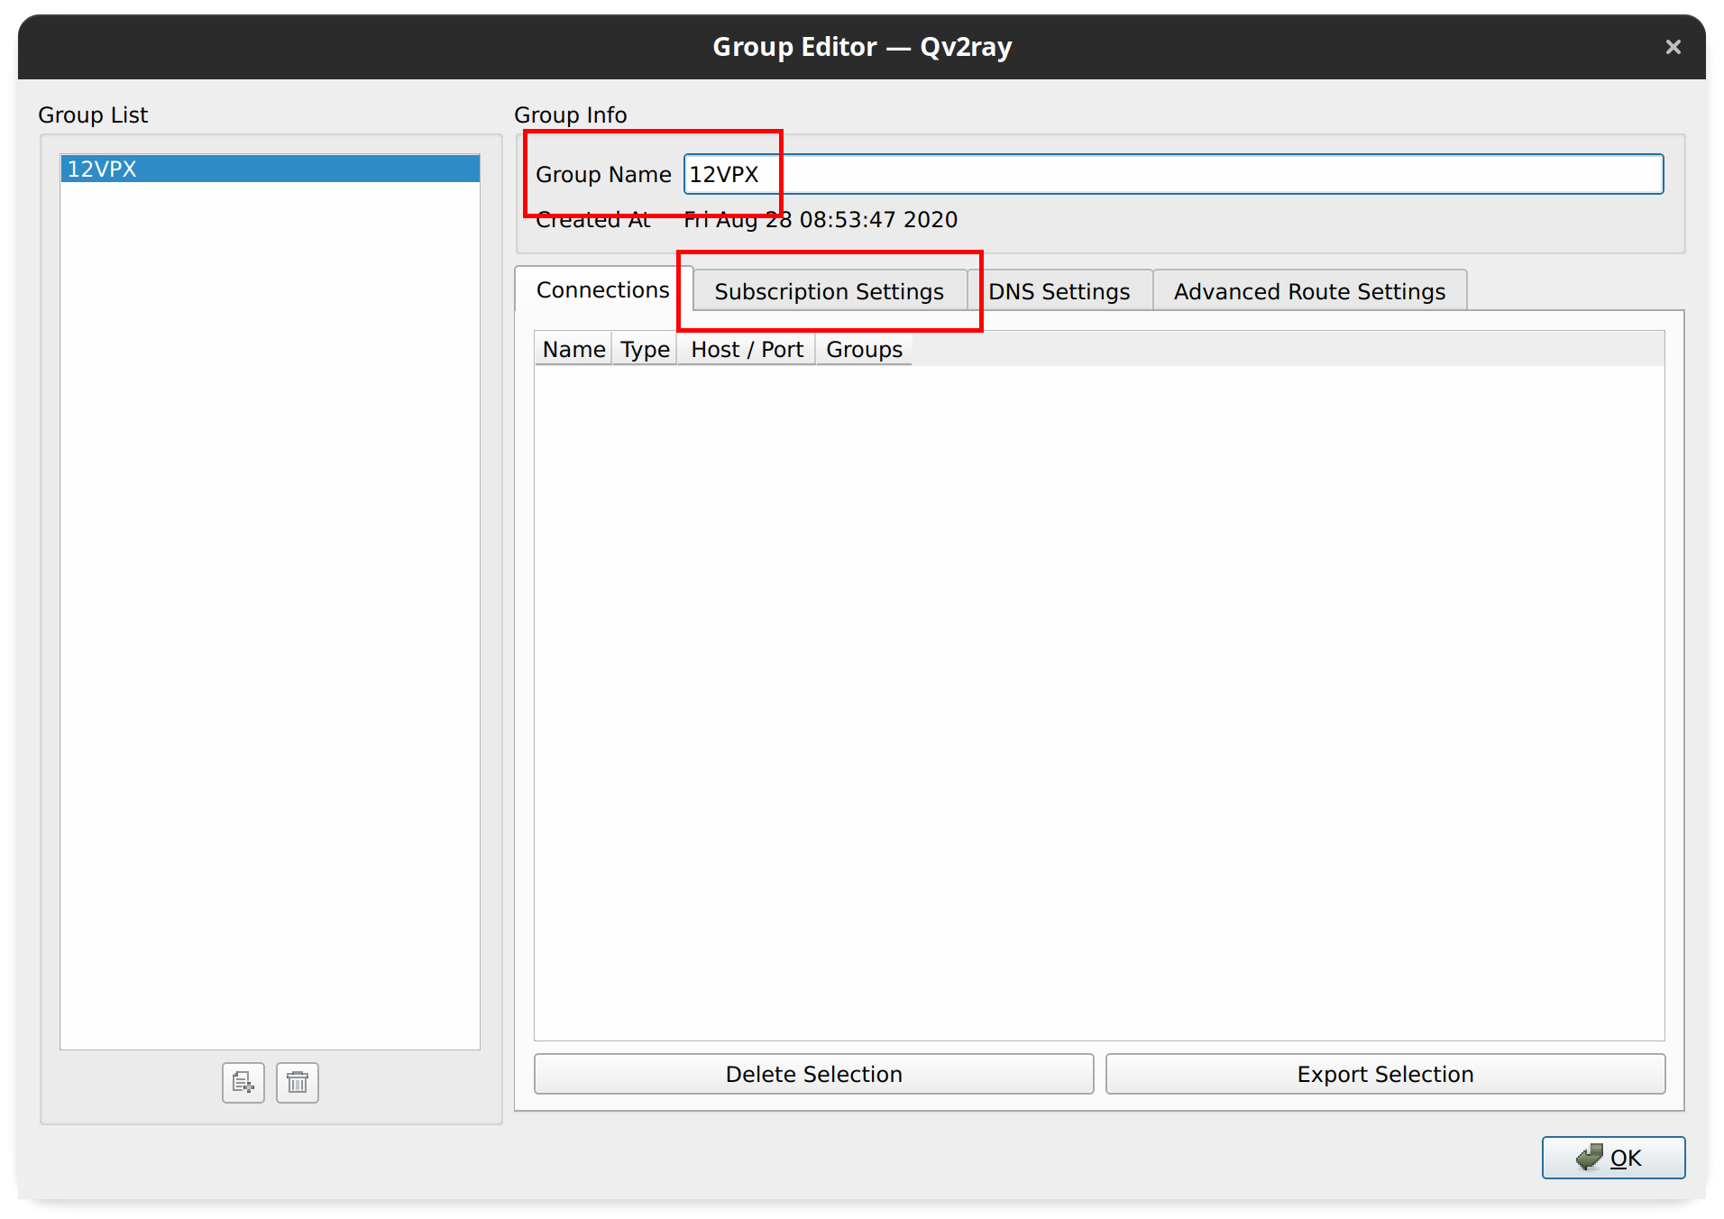Click the empty connections table area
This screenshot has height=1219, width=1724.
(x=1098, y=701)
